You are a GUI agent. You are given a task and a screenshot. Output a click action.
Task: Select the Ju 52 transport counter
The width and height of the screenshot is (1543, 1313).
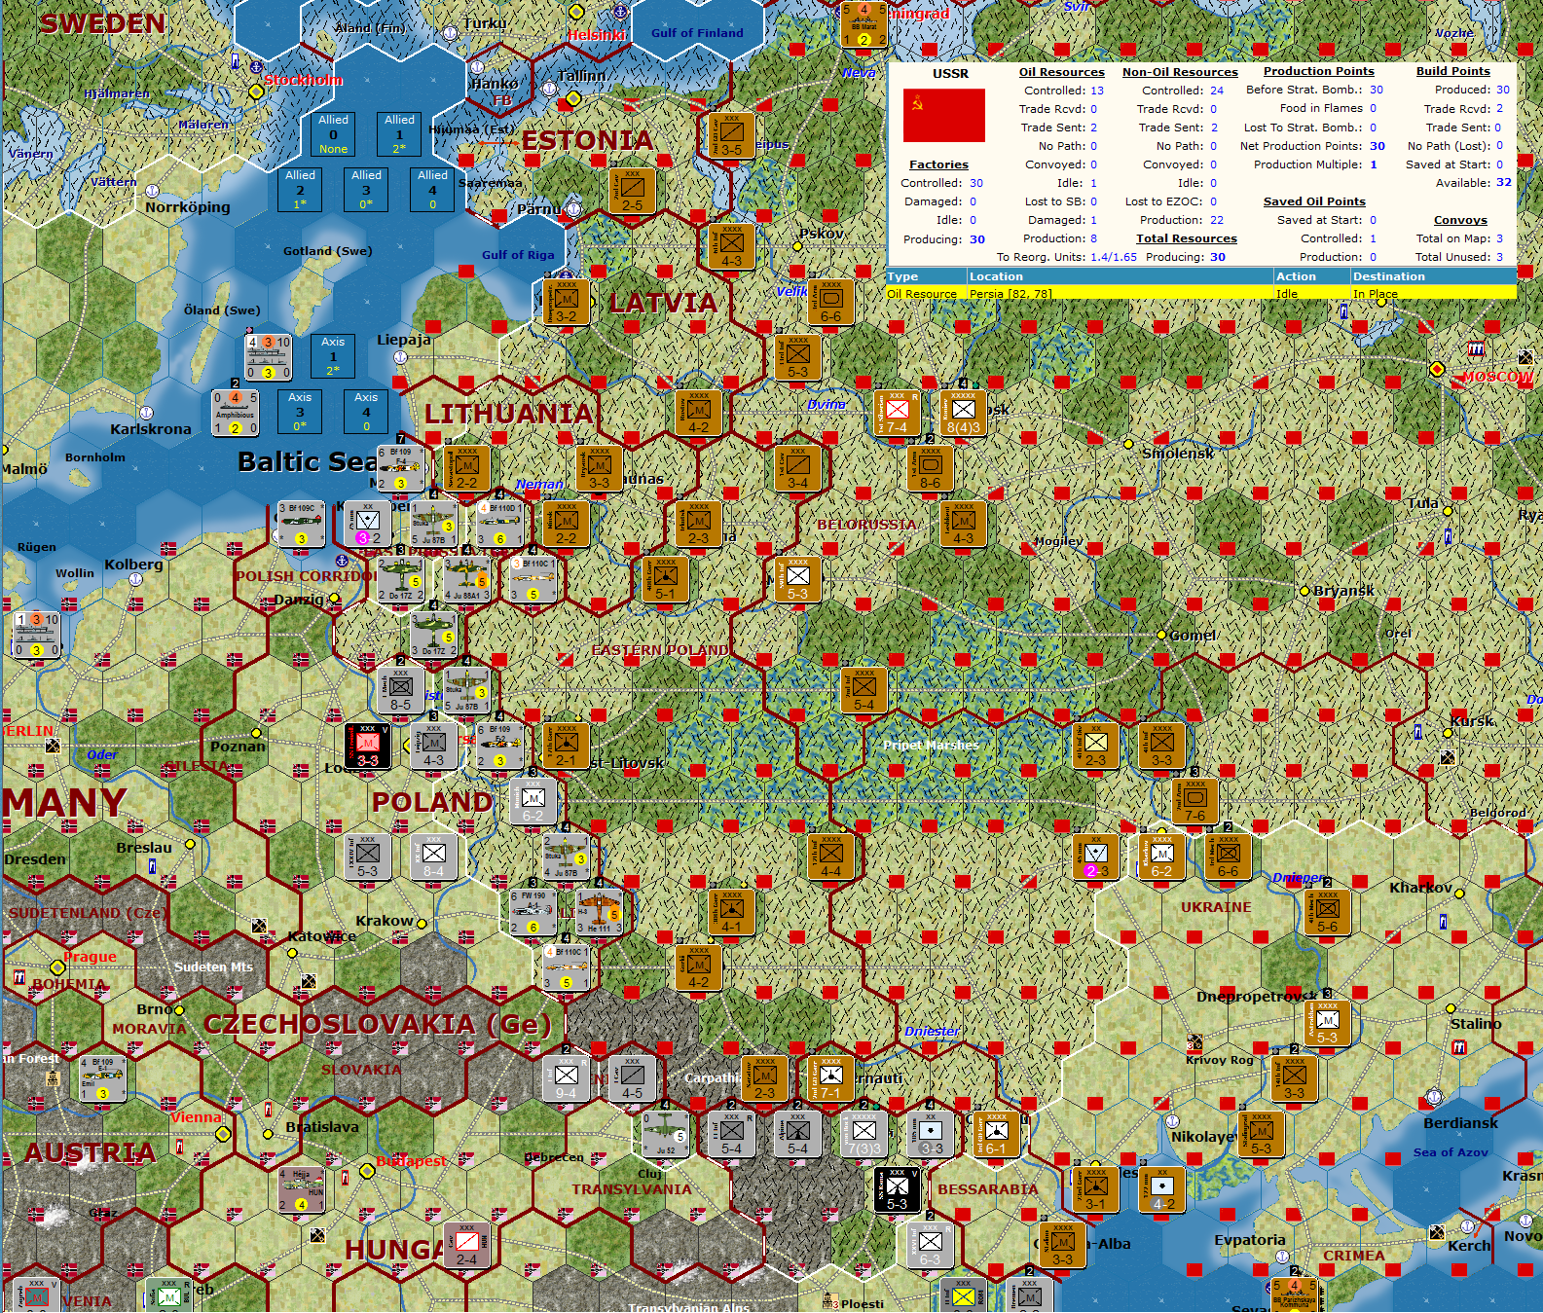(666, 1134)
